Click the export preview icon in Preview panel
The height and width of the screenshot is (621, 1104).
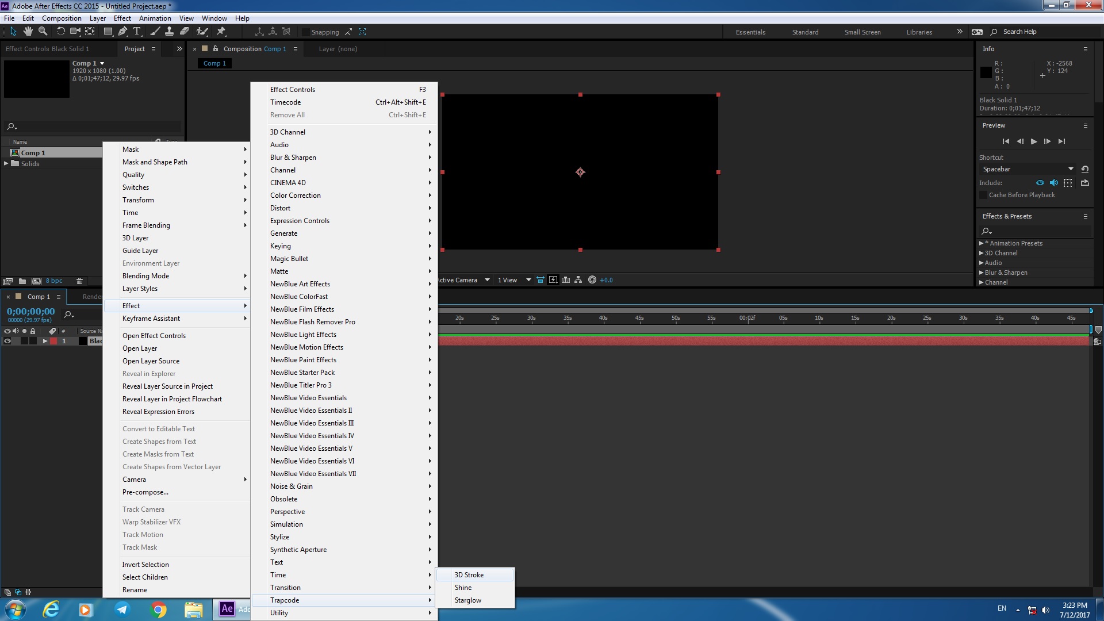coord(1085,183)
